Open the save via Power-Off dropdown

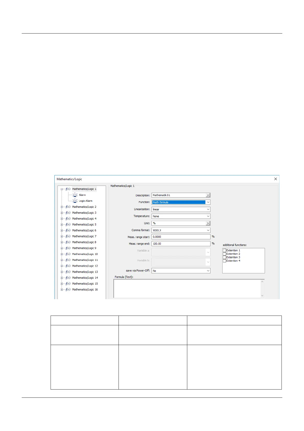tap(208, 271)
